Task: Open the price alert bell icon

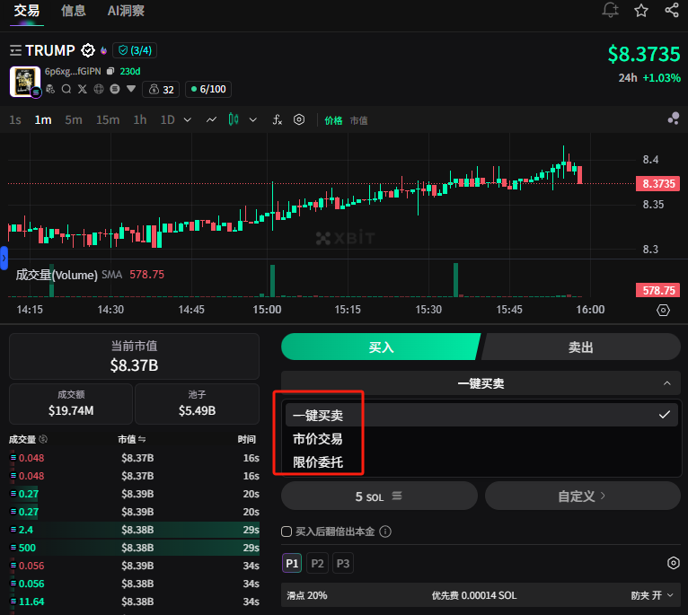Action: [610, 10]
